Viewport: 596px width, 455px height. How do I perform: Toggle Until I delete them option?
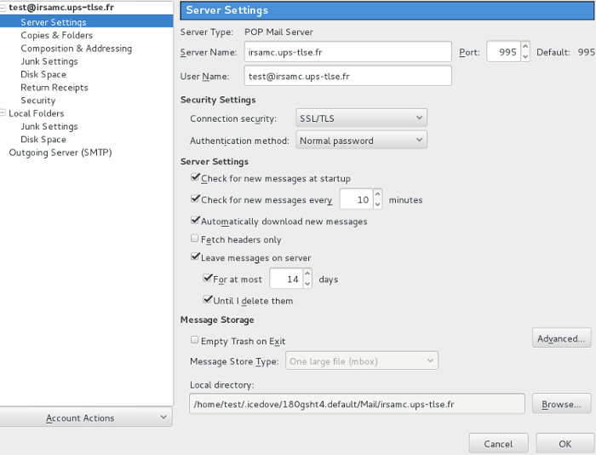coord(208,301)
